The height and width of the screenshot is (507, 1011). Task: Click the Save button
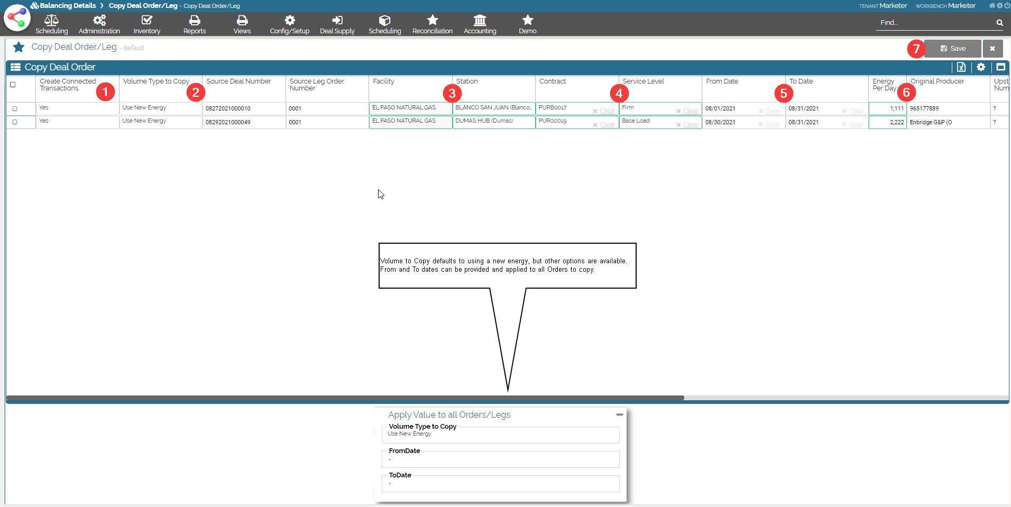point(952,49)
